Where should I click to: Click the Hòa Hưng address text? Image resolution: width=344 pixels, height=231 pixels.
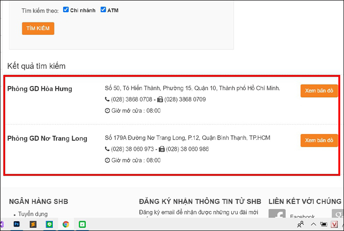coord(192,88)
